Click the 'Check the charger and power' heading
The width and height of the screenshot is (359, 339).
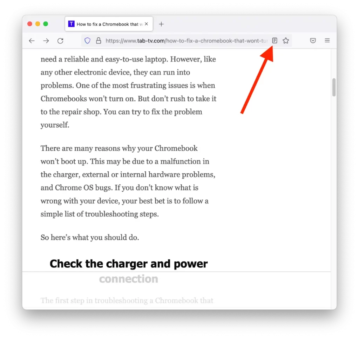point(129,264)
